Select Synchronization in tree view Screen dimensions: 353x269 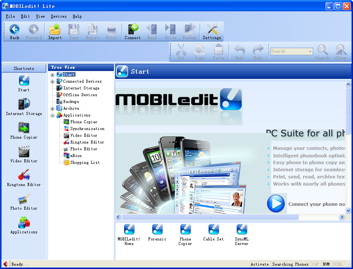click(x=87, y=128)
